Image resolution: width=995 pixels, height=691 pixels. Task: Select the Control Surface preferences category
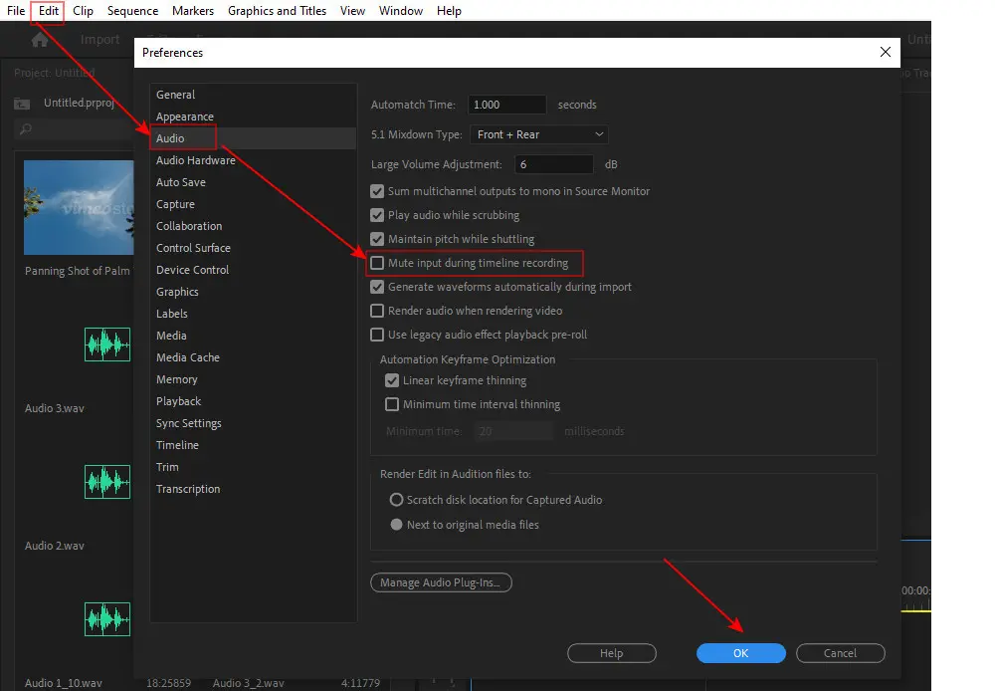pos(253,248)
